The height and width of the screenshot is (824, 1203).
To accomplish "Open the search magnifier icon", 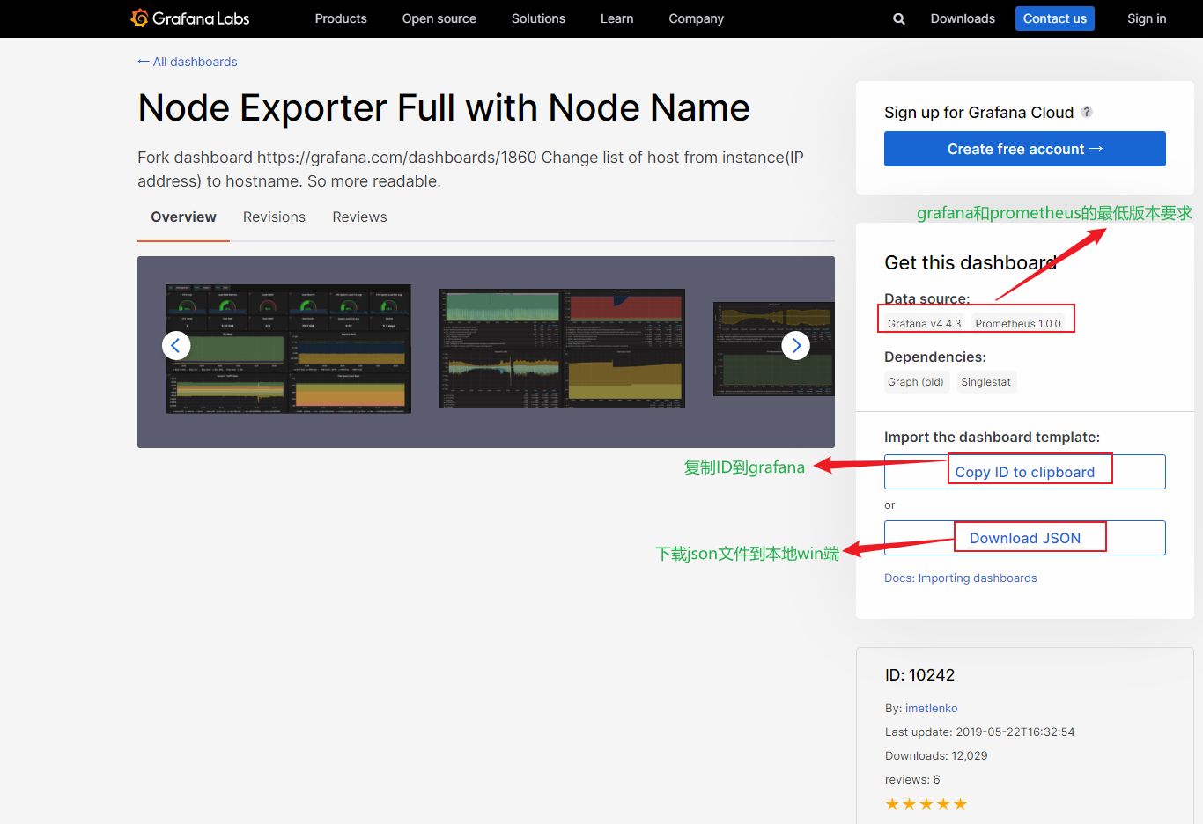I will [x=899, y=18].
